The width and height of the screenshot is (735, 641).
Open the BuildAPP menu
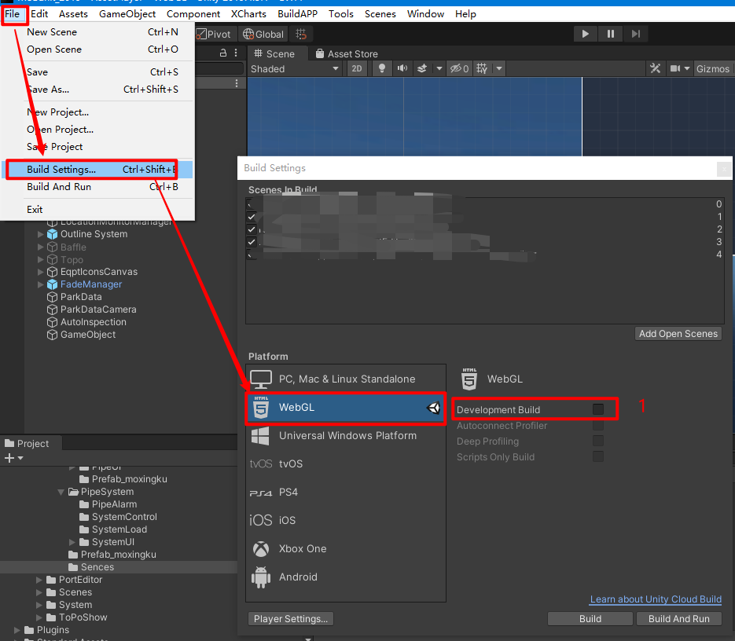(x=298, y=14)
